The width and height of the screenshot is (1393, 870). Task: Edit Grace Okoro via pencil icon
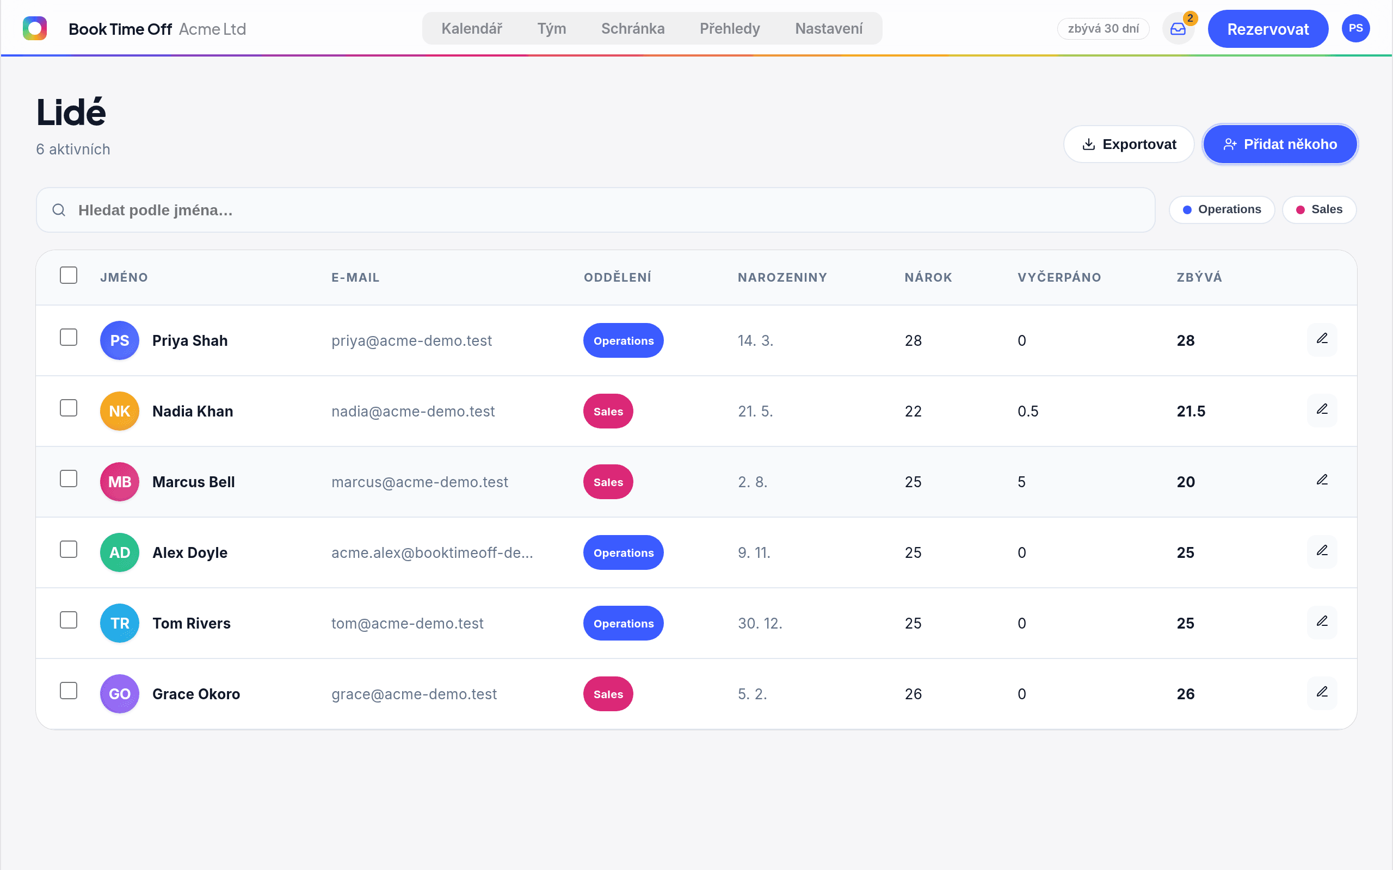(x=1322, y=693)
